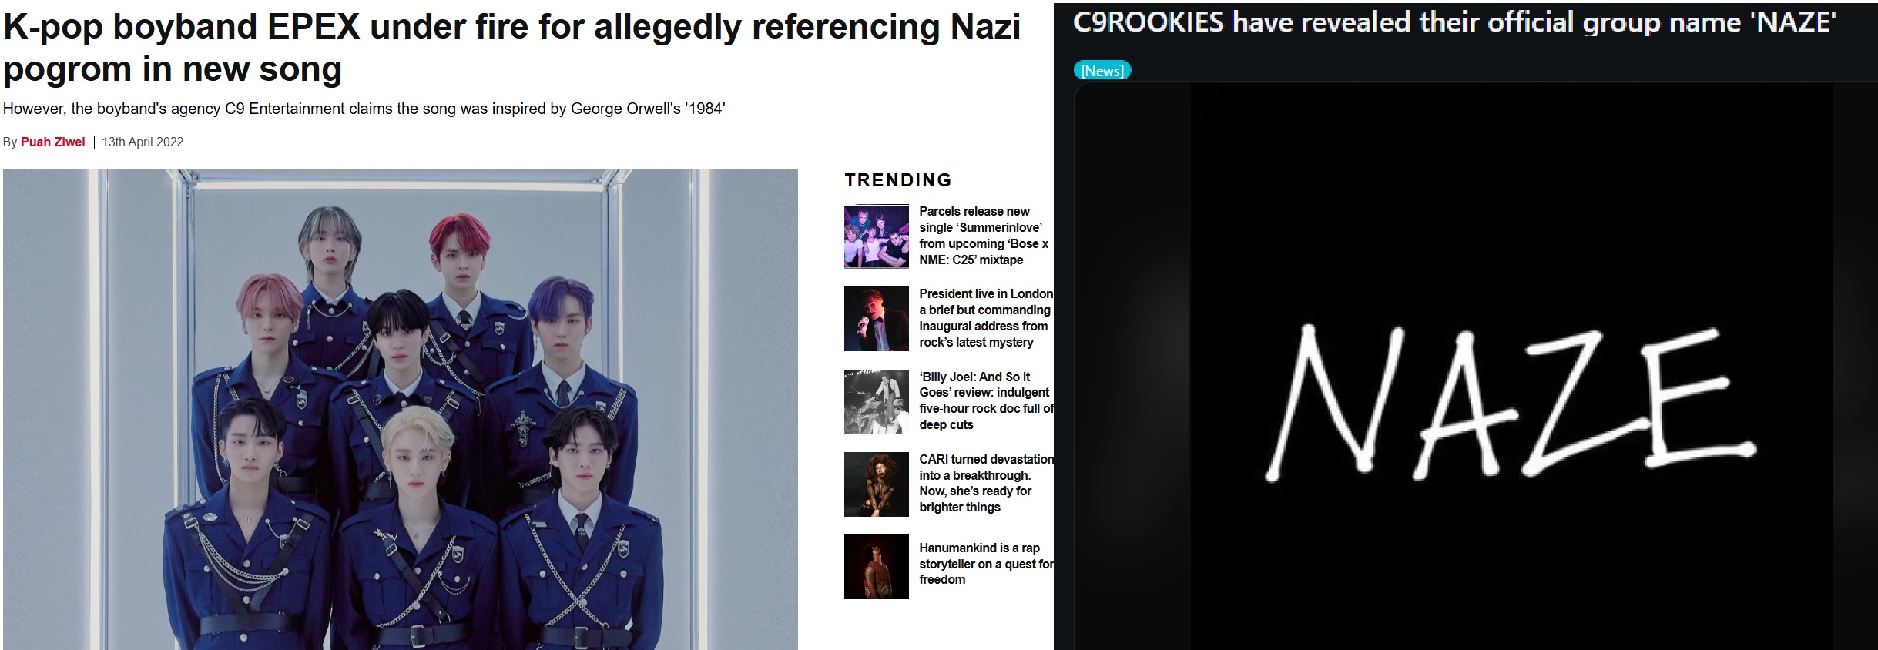The height and width of the screenshot is (650, 1878).
Task: Click the CARI article thumbnail
Action: click(877, 484)
